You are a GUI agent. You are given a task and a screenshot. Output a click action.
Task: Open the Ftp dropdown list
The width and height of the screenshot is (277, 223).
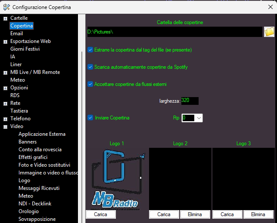pyautogui.click(x=199, y=118)
